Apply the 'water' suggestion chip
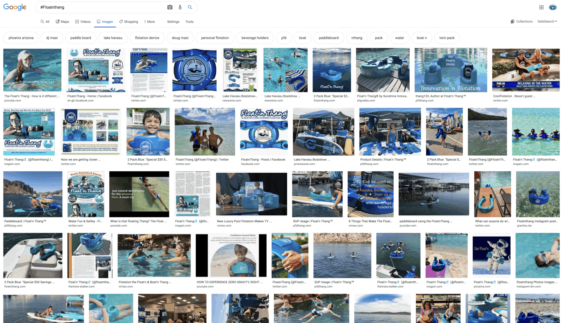562x323 pixels. pyautogui.click(x=400, y=38)
